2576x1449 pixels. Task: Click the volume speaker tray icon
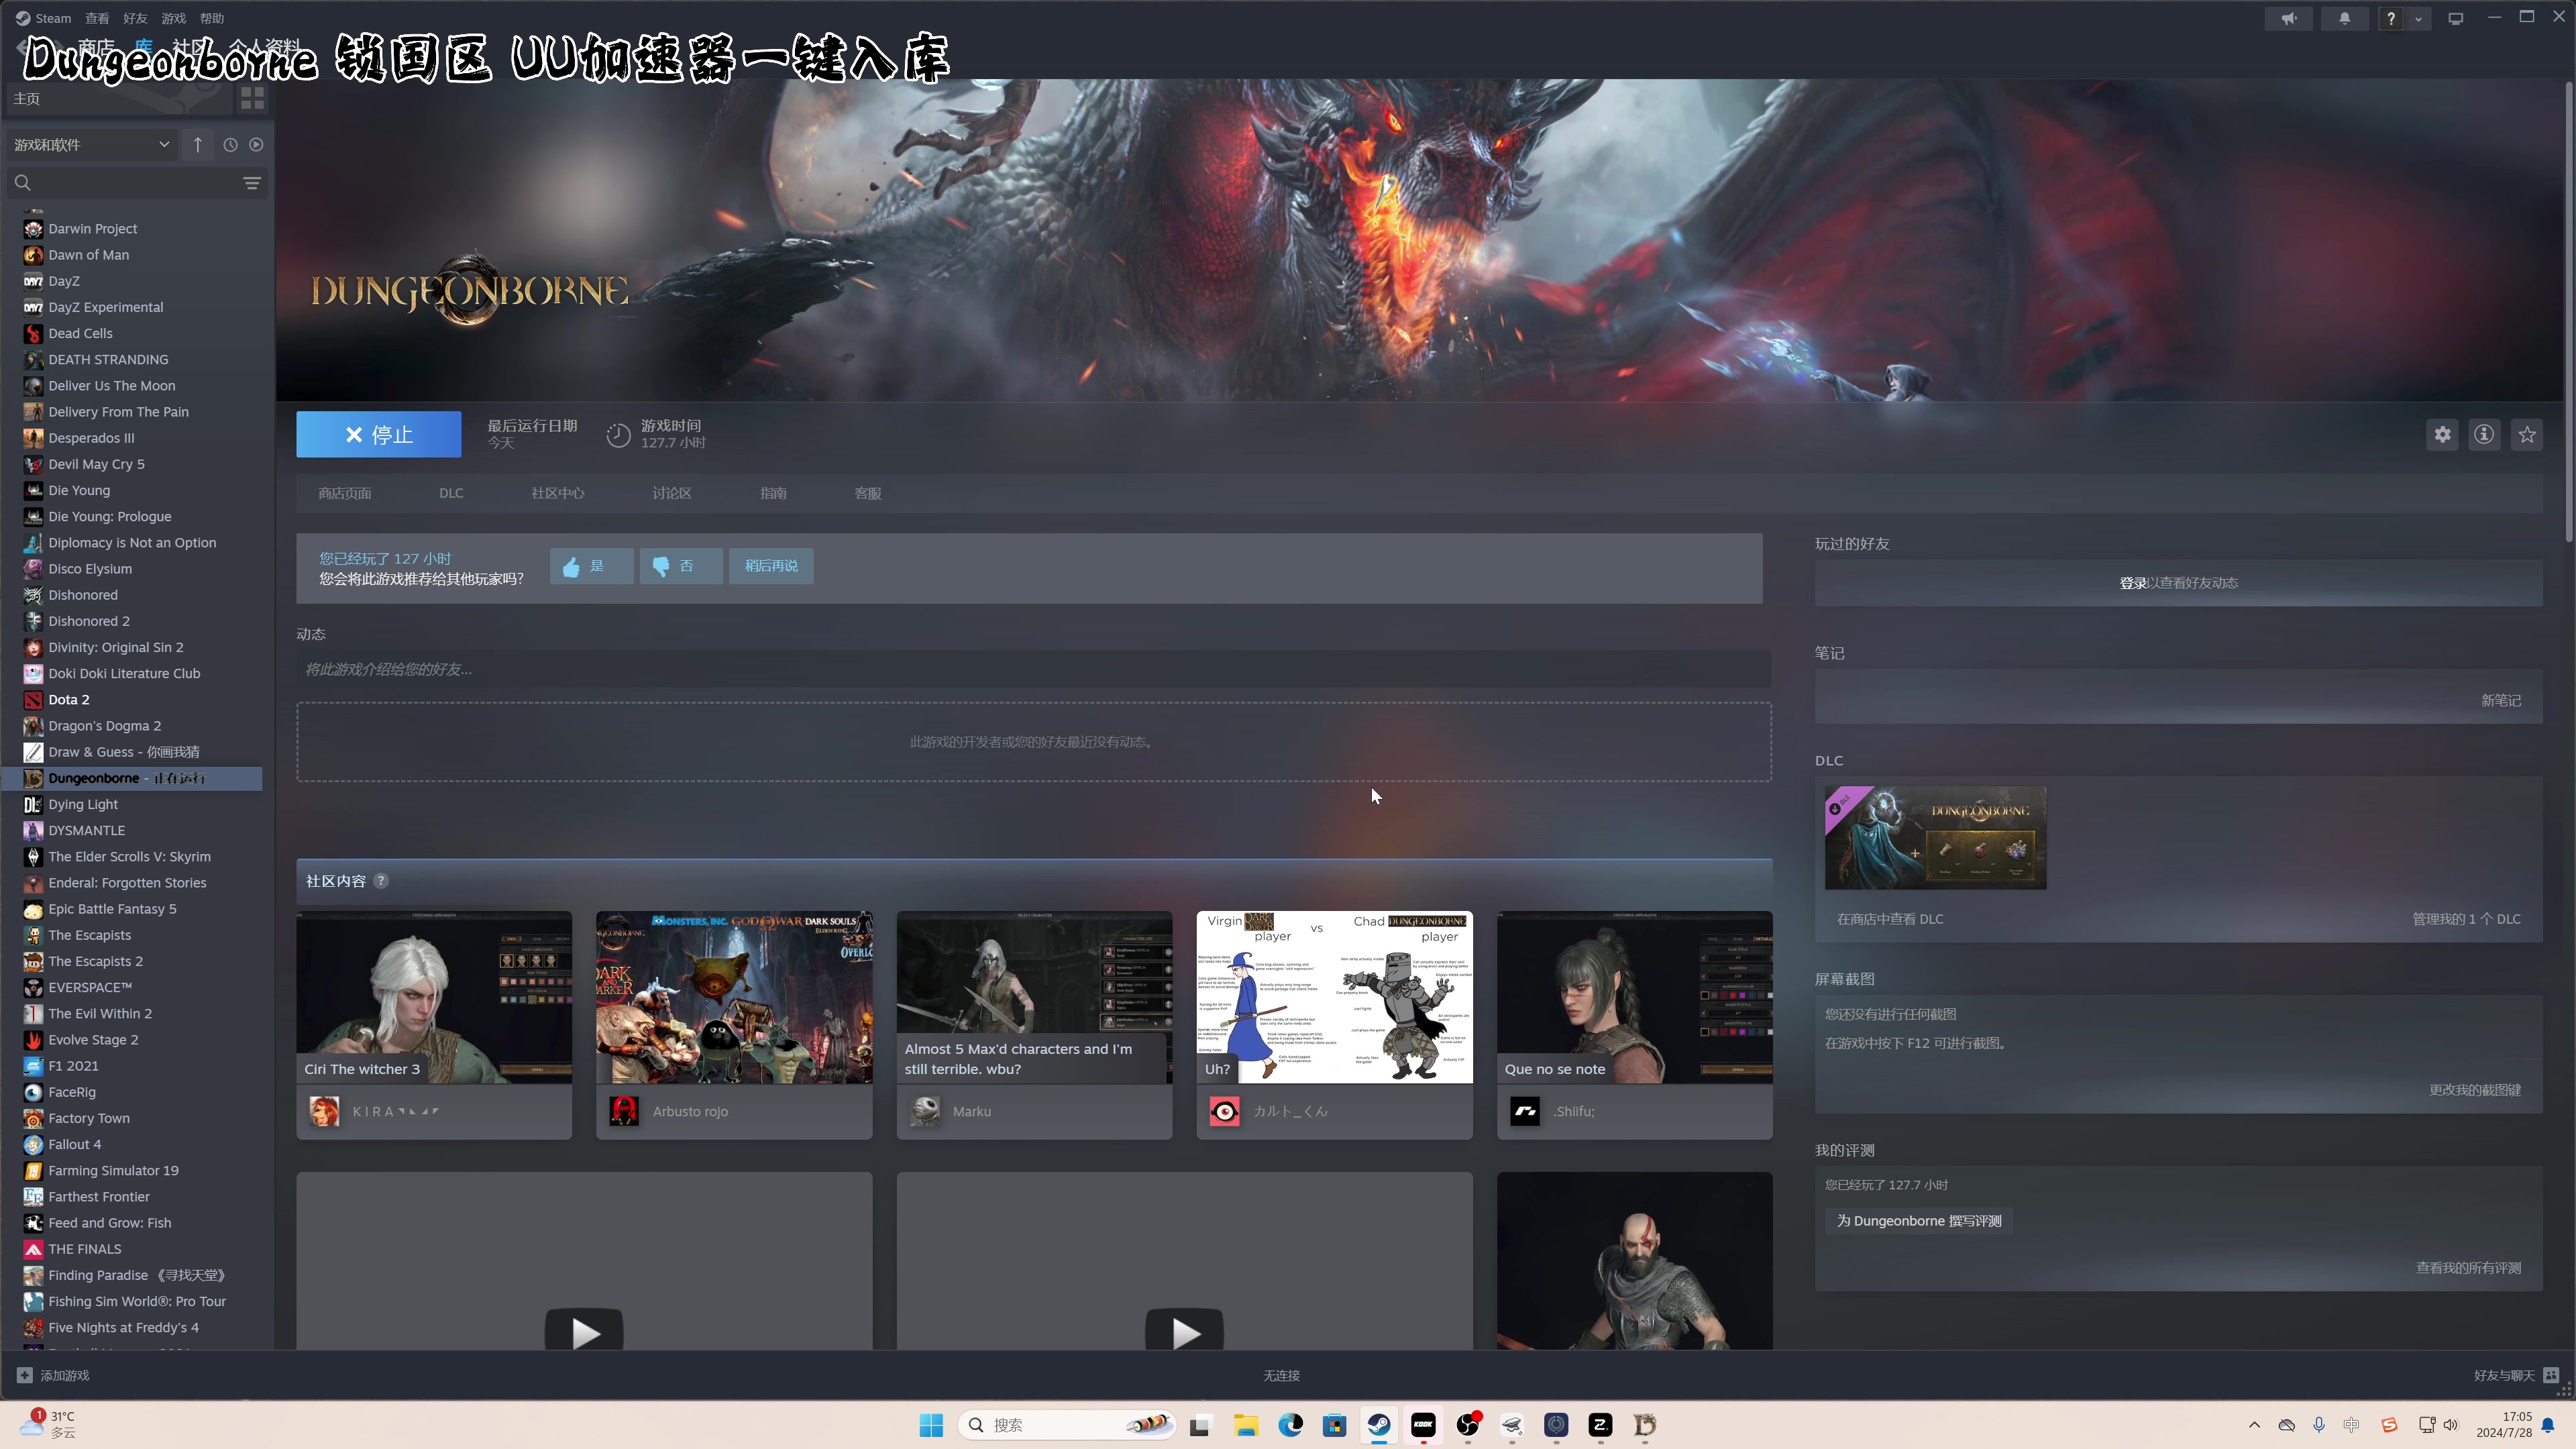2450,1425
